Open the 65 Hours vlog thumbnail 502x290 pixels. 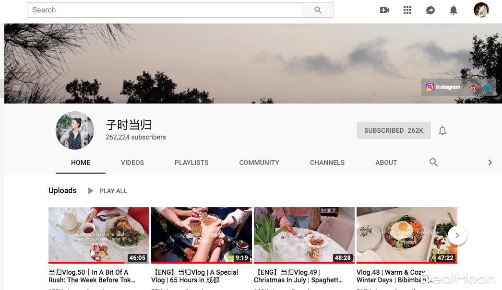tap(202, 234)
